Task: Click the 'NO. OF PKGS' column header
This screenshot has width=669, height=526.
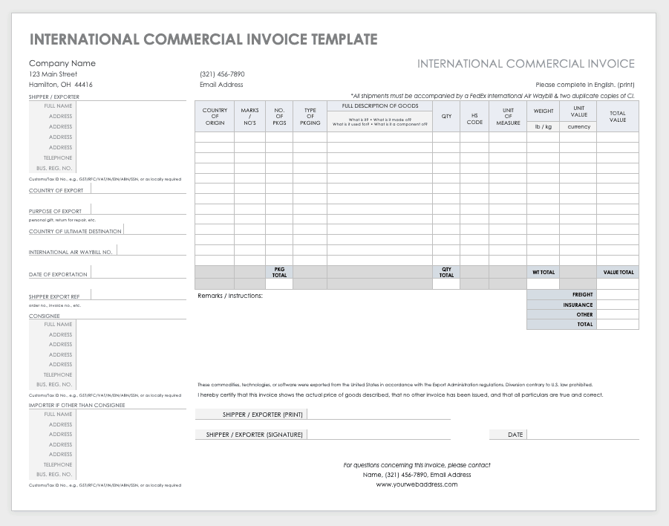Action: [279, 116]
